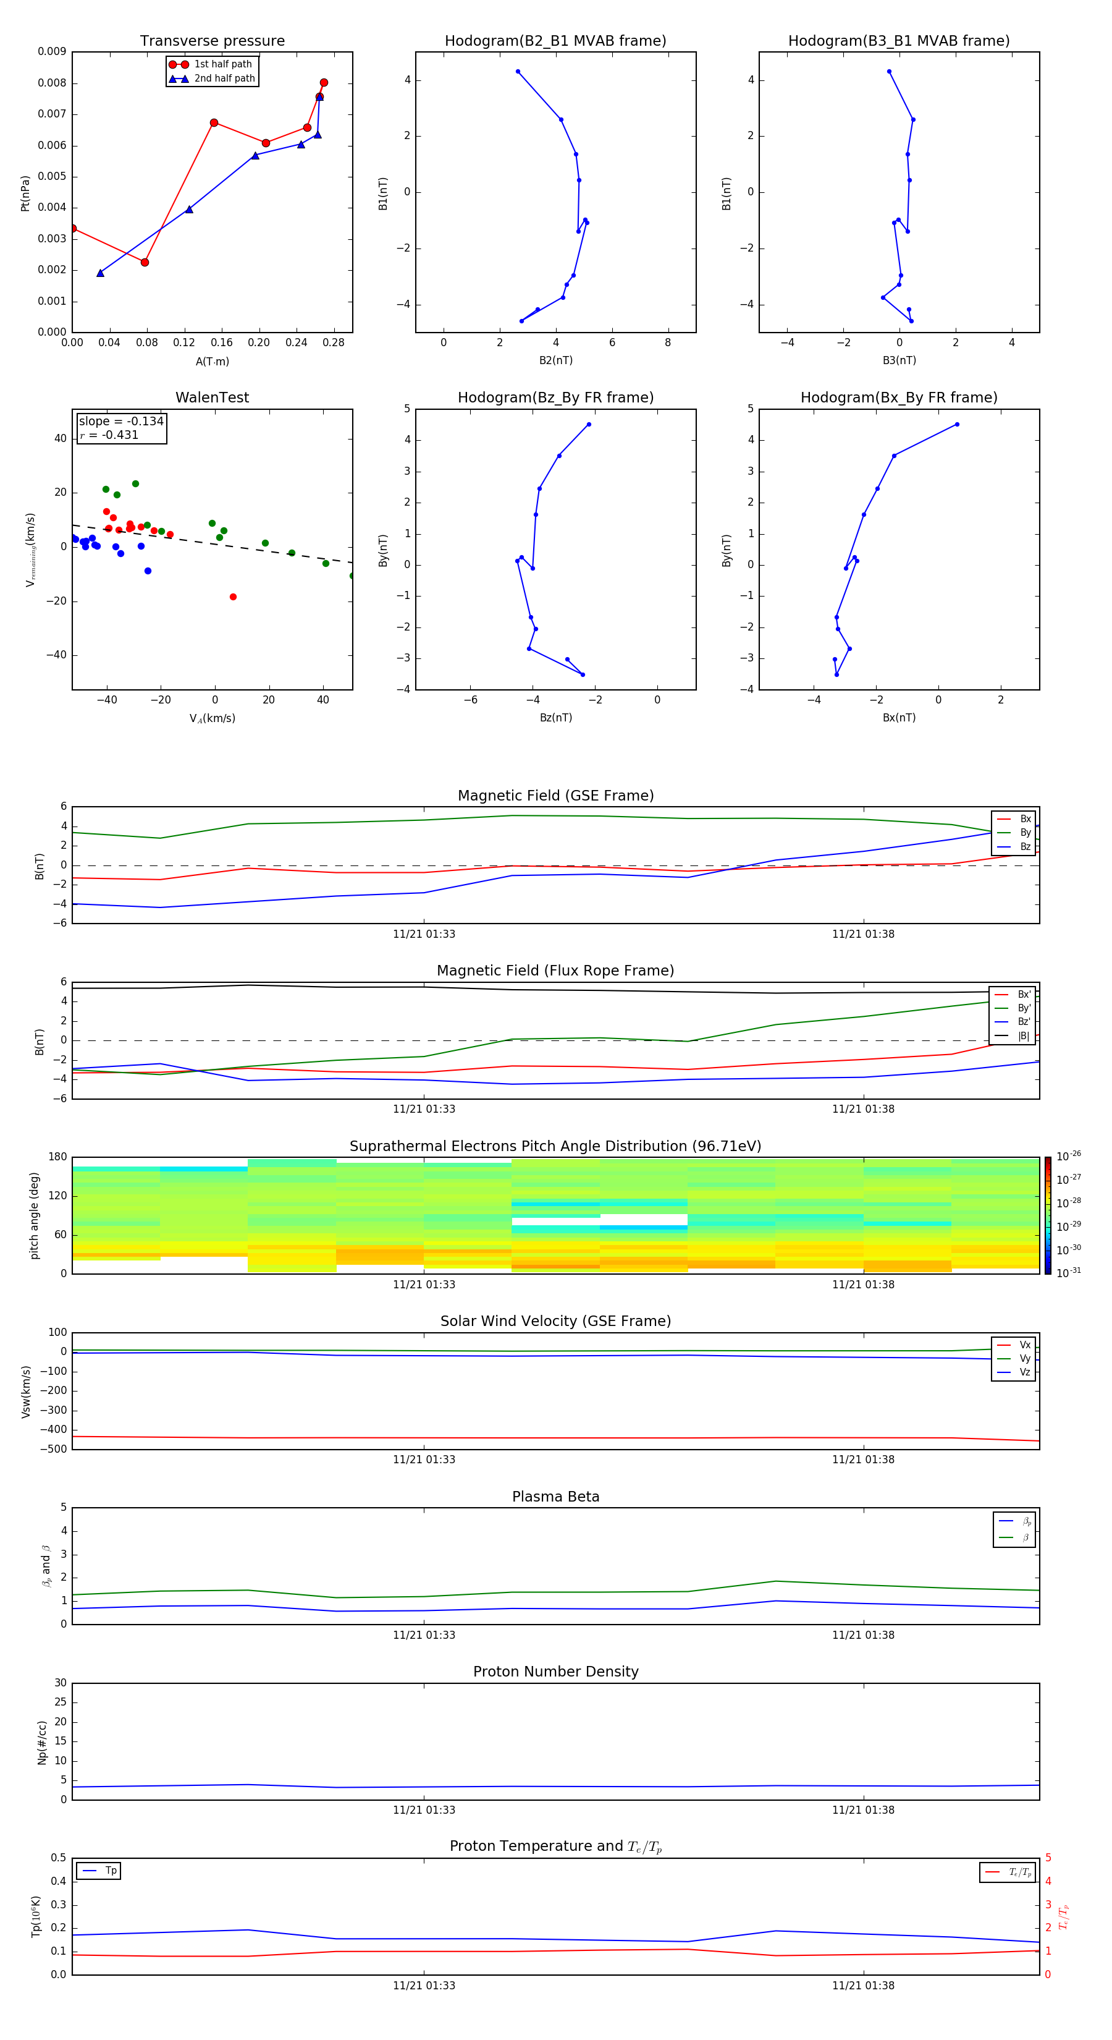Click the Magnetic Field (GSE Frame) title
The image size is (1112, 2040).
tap(555, 796)
